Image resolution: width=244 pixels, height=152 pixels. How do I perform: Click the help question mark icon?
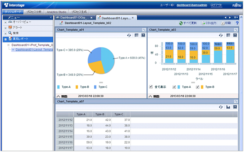click(x=237, y=23)
